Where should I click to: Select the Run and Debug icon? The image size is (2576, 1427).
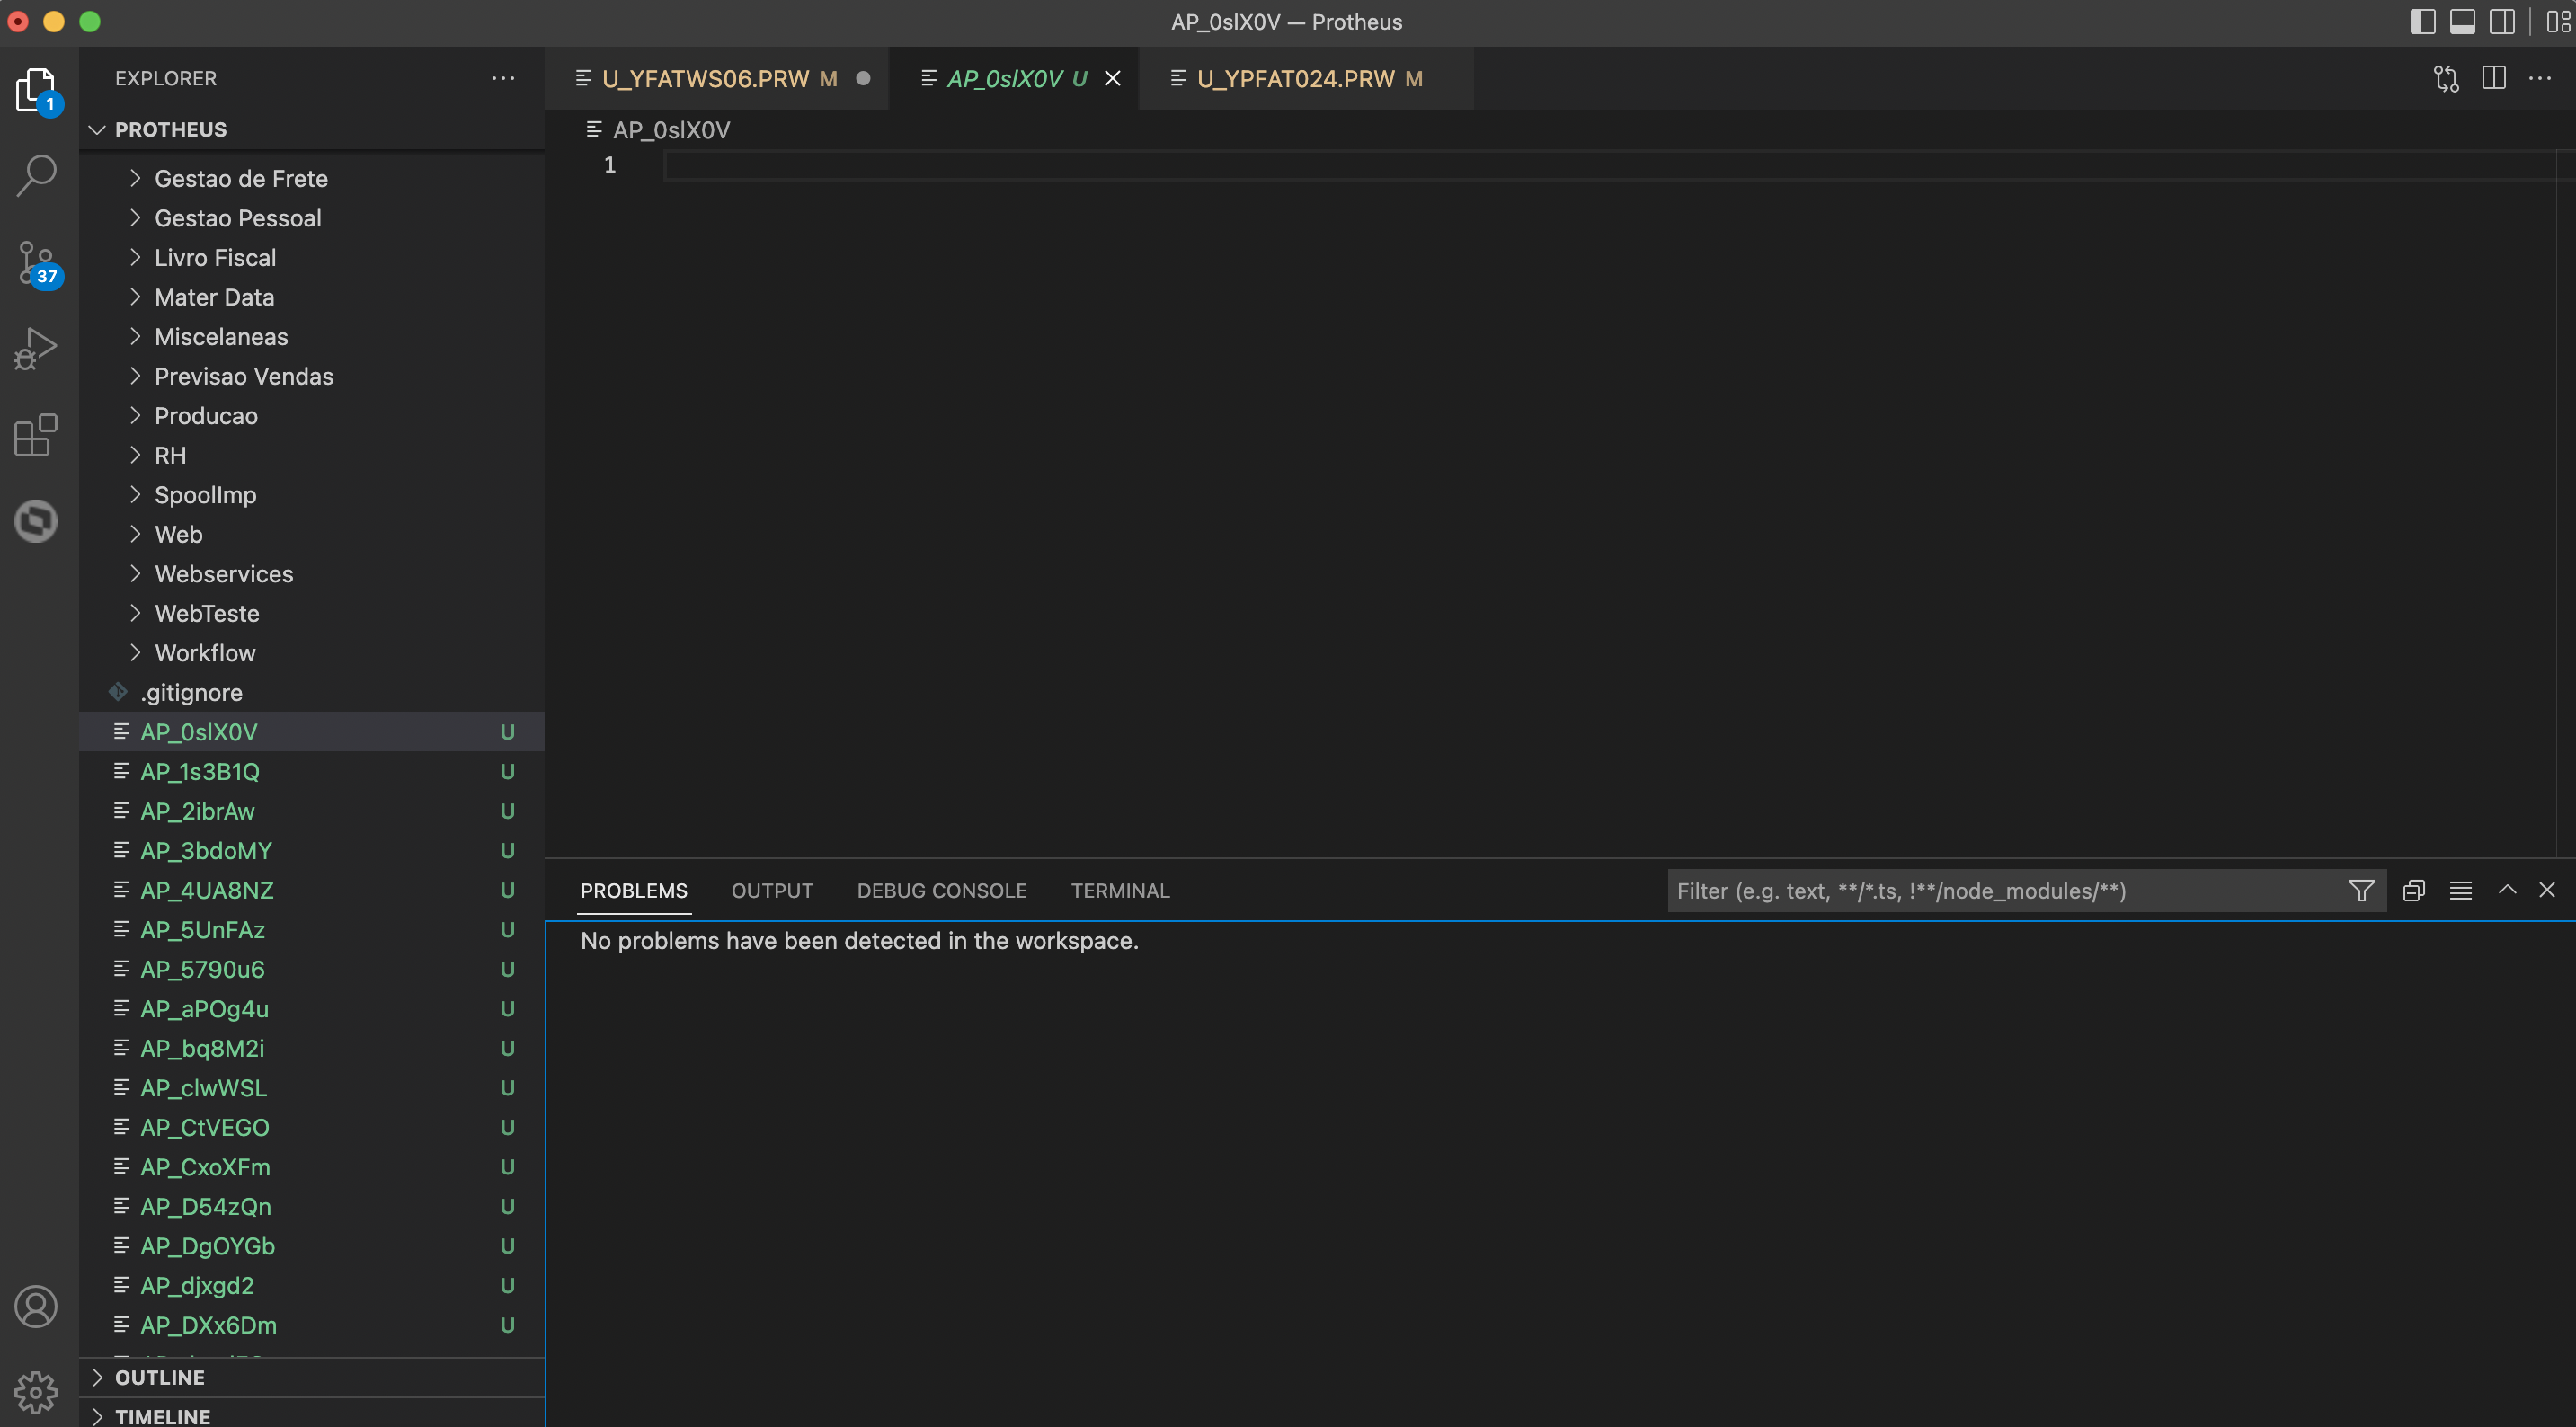(36, 347)
